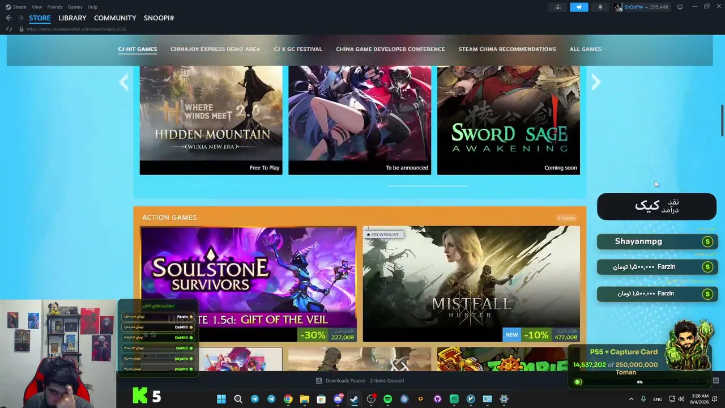Enter Big Picture mode monitor icon

tap(680, 7)
